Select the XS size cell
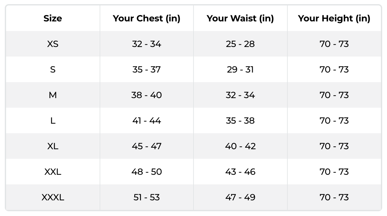The height and width of the screenshot is (216, 387). point(53,44)
